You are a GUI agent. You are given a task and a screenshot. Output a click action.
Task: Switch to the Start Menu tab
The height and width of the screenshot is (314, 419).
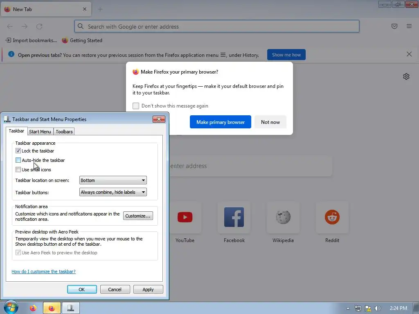point(40,132)
